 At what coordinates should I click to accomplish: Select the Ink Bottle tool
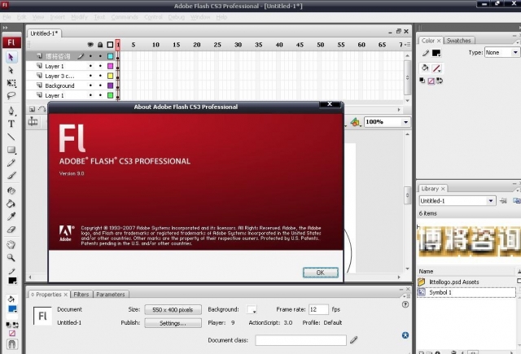pos(11,190)
